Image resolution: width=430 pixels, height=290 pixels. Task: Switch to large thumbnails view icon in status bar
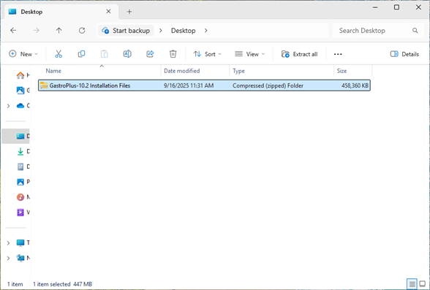(x=423, y=284)
